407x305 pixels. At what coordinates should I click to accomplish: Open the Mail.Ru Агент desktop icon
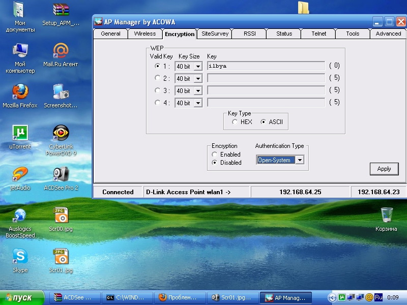[x=61, y=51]
